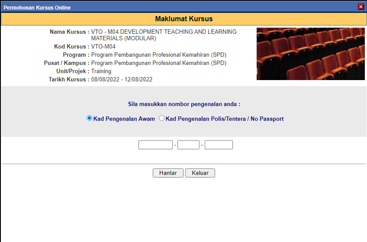Click the Pusat / Kampus value text
The width and height of the screenshot is (367, 242).
[x=159, y=63]
